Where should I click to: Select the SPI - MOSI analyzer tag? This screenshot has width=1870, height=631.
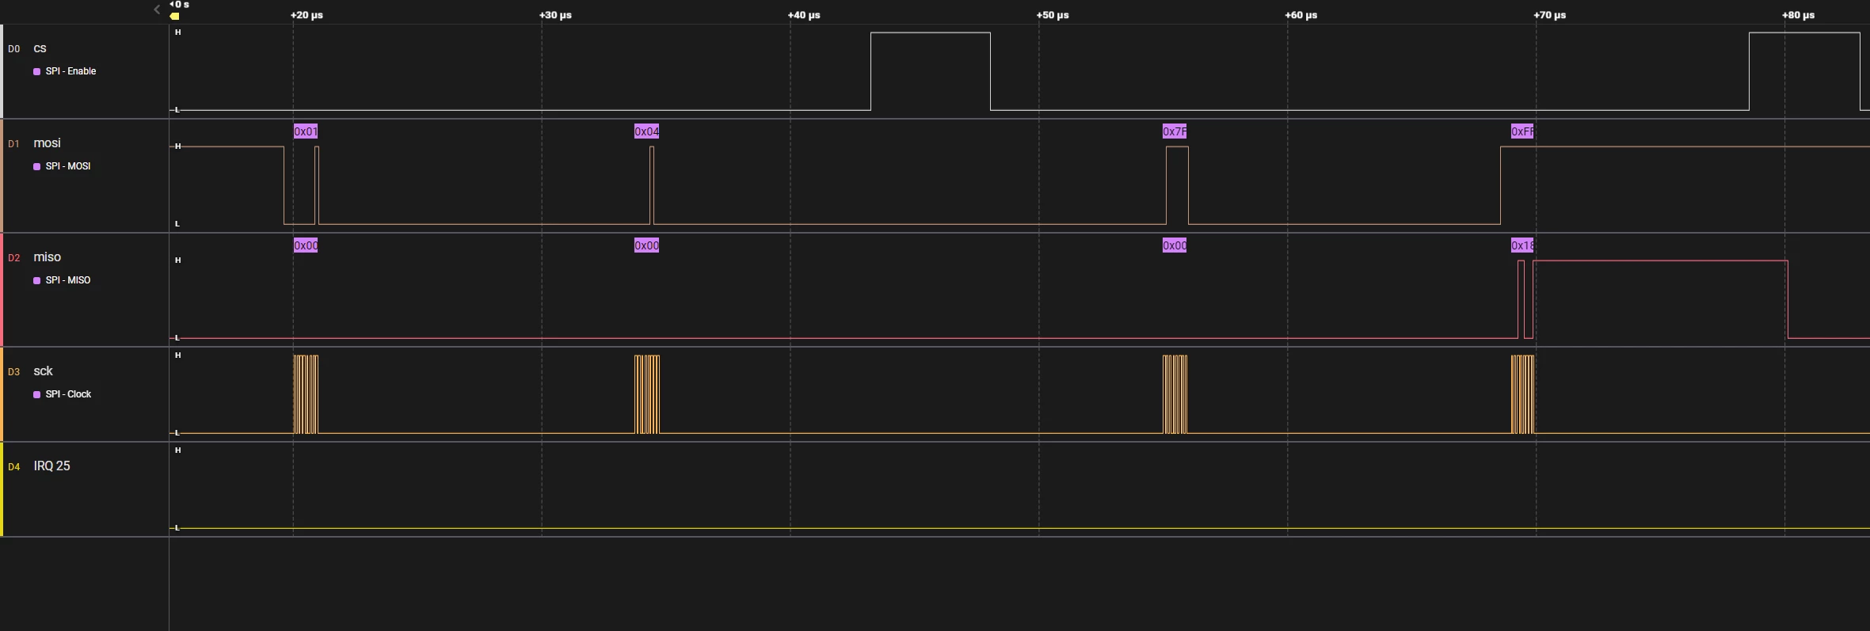(62, 166)
